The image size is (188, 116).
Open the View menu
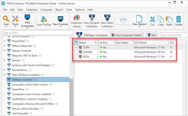[20, 10]
